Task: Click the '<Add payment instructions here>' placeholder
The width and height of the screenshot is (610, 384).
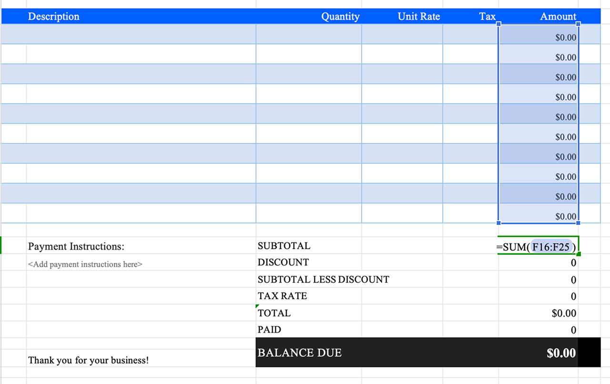Action: click(86, 264)
